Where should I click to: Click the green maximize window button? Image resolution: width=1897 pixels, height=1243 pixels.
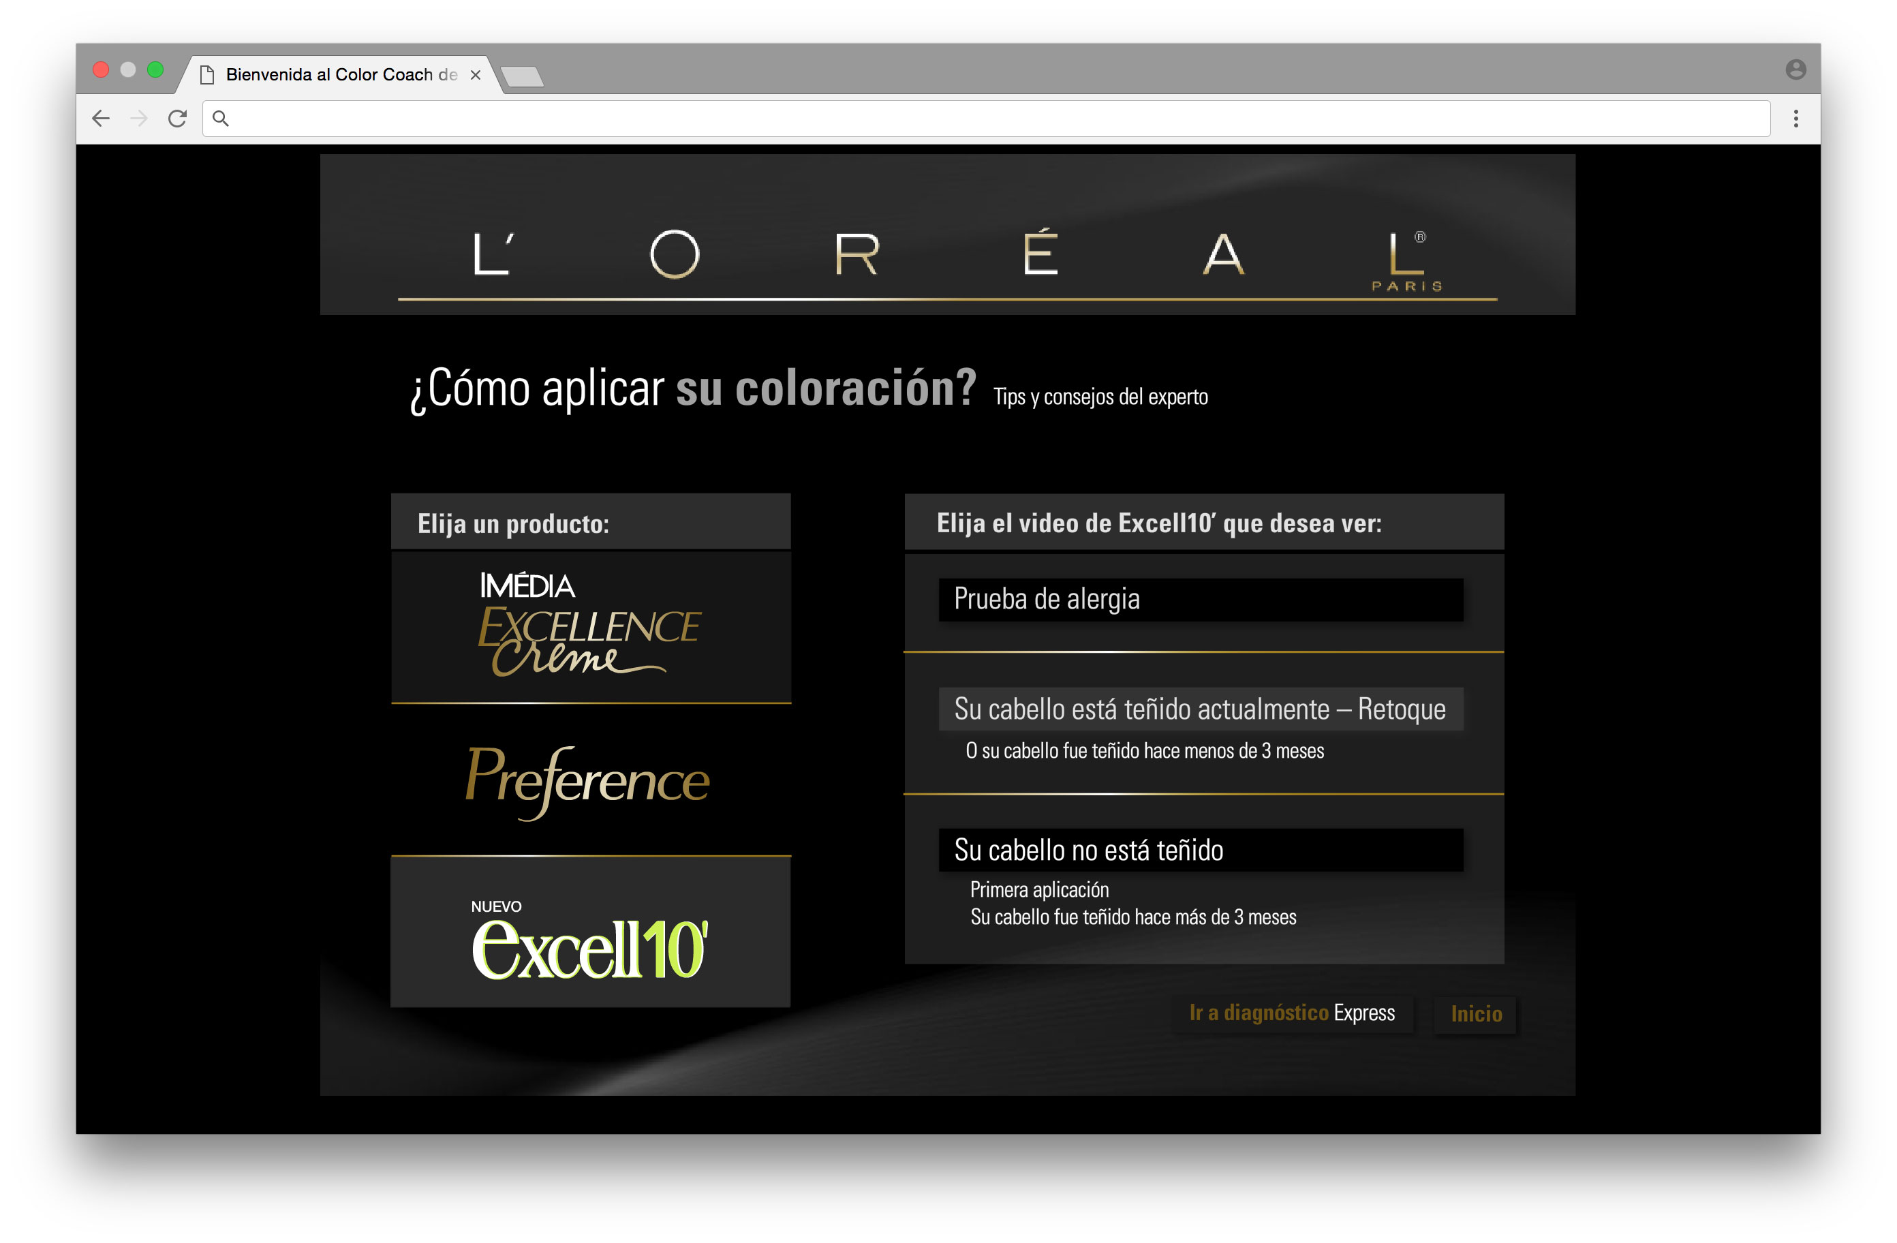pyautogui.click(x=155, y=70)
